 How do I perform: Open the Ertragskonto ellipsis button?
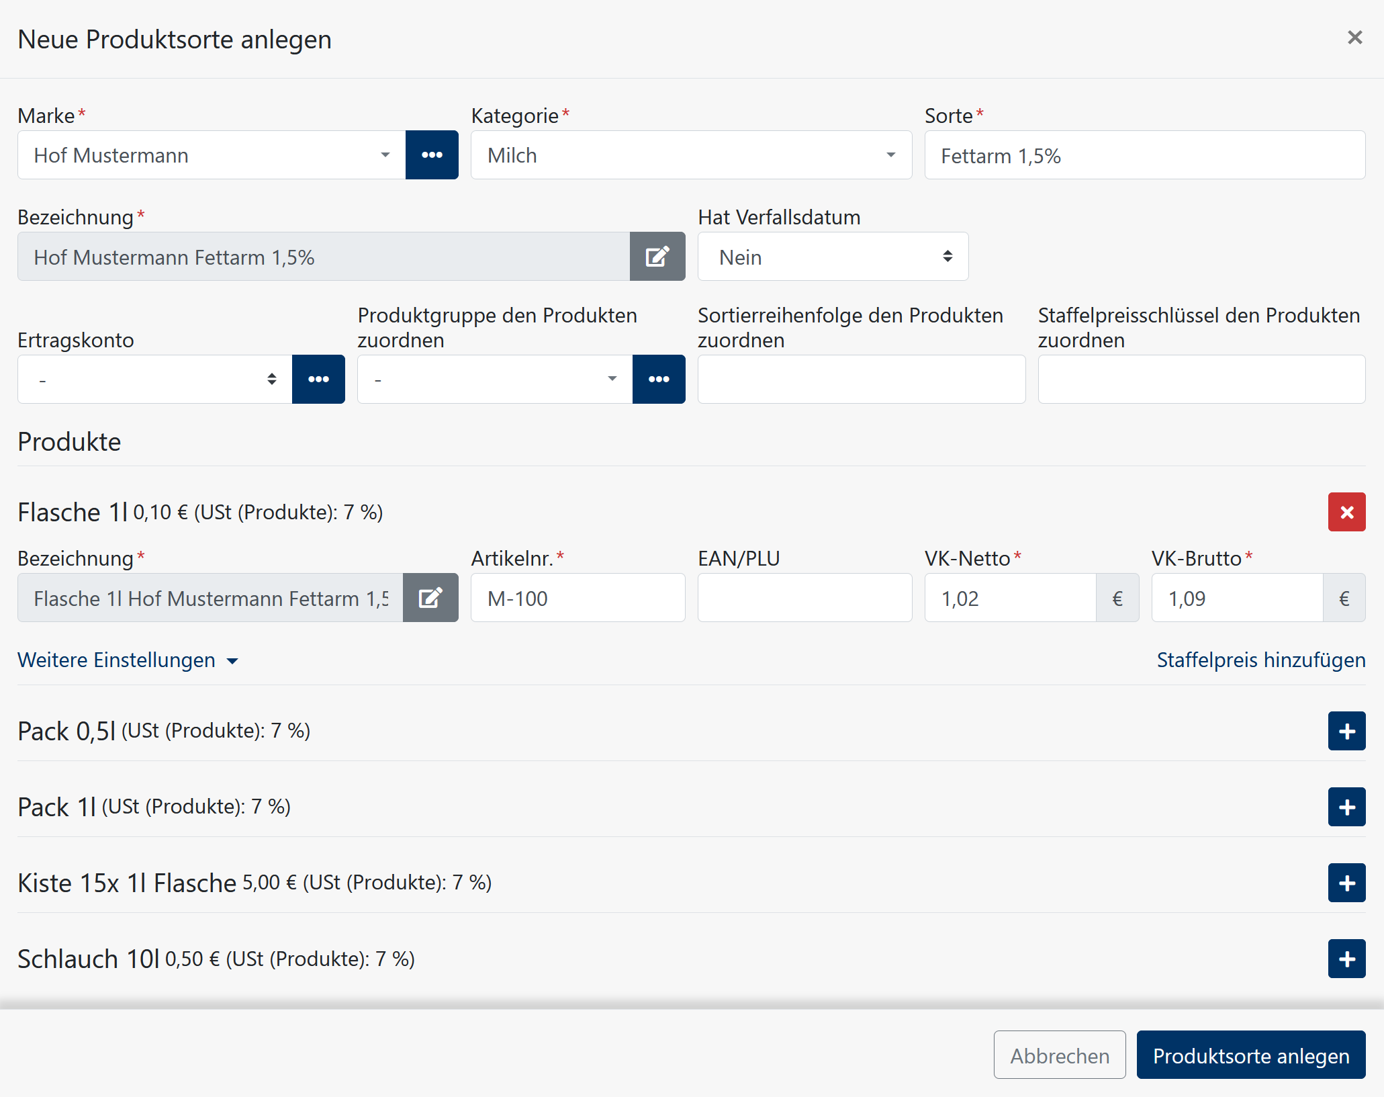(318, 380)
